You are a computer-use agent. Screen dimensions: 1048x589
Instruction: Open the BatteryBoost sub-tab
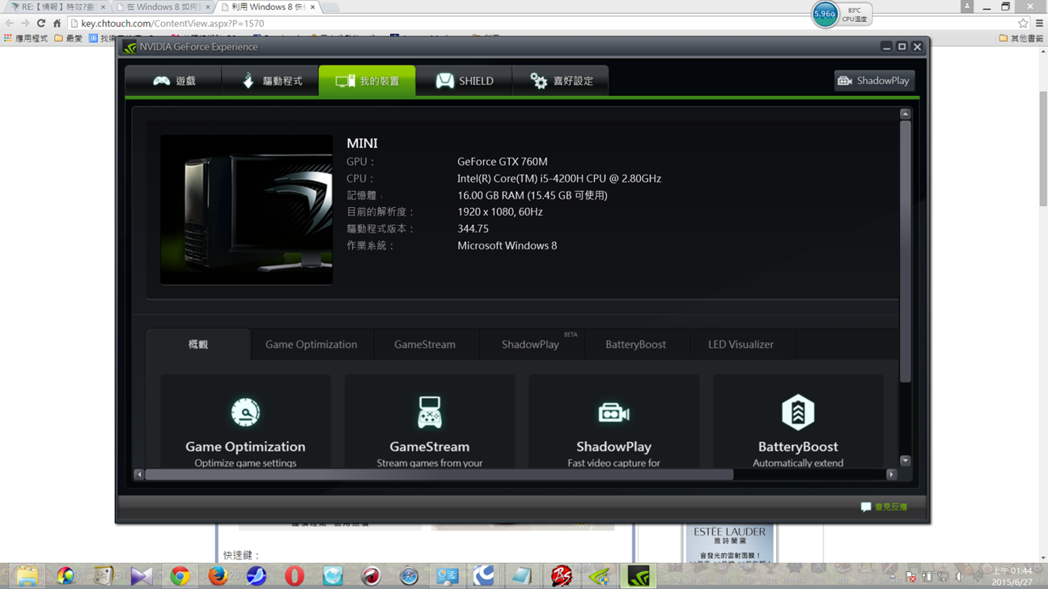pos(635,345)
